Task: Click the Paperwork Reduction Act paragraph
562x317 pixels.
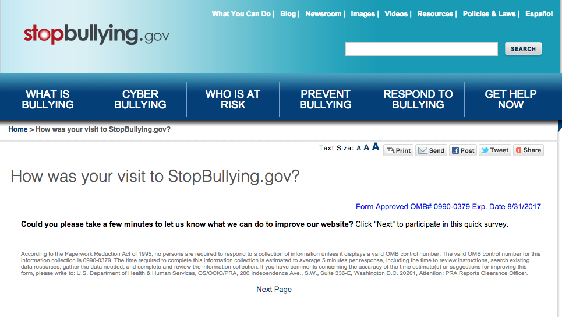Action: (x=281, y=263)
